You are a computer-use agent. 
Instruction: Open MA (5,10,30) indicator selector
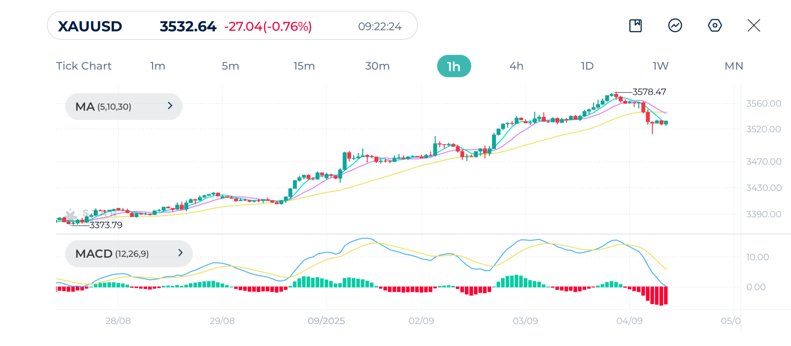coord(124,106)
